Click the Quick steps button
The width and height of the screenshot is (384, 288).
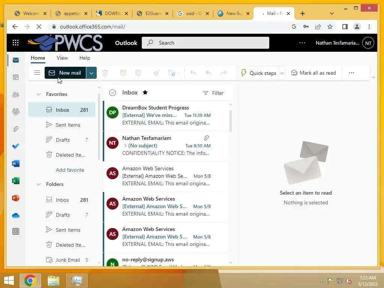pos(259,73)
